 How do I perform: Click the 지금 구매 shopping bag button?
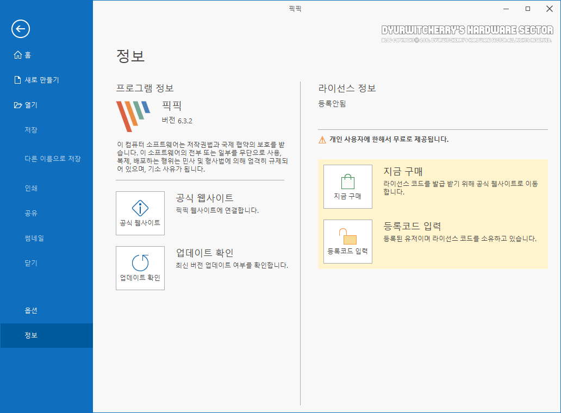348,186
